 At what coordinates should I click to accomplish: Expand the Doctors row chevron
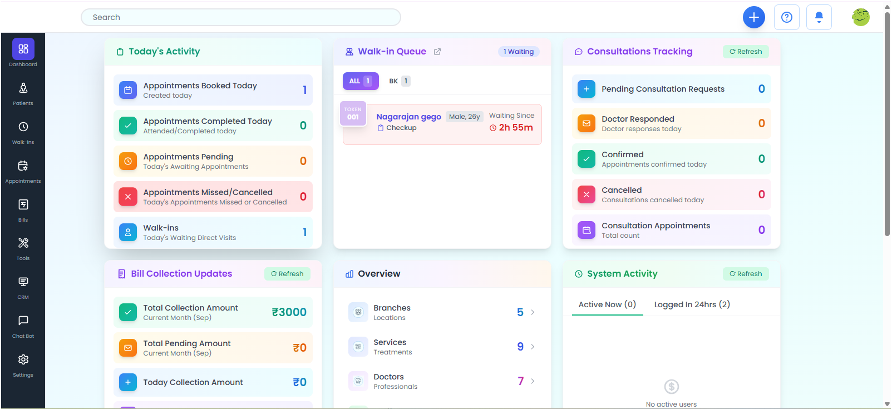pyautogui.click(x=533, y=381)
